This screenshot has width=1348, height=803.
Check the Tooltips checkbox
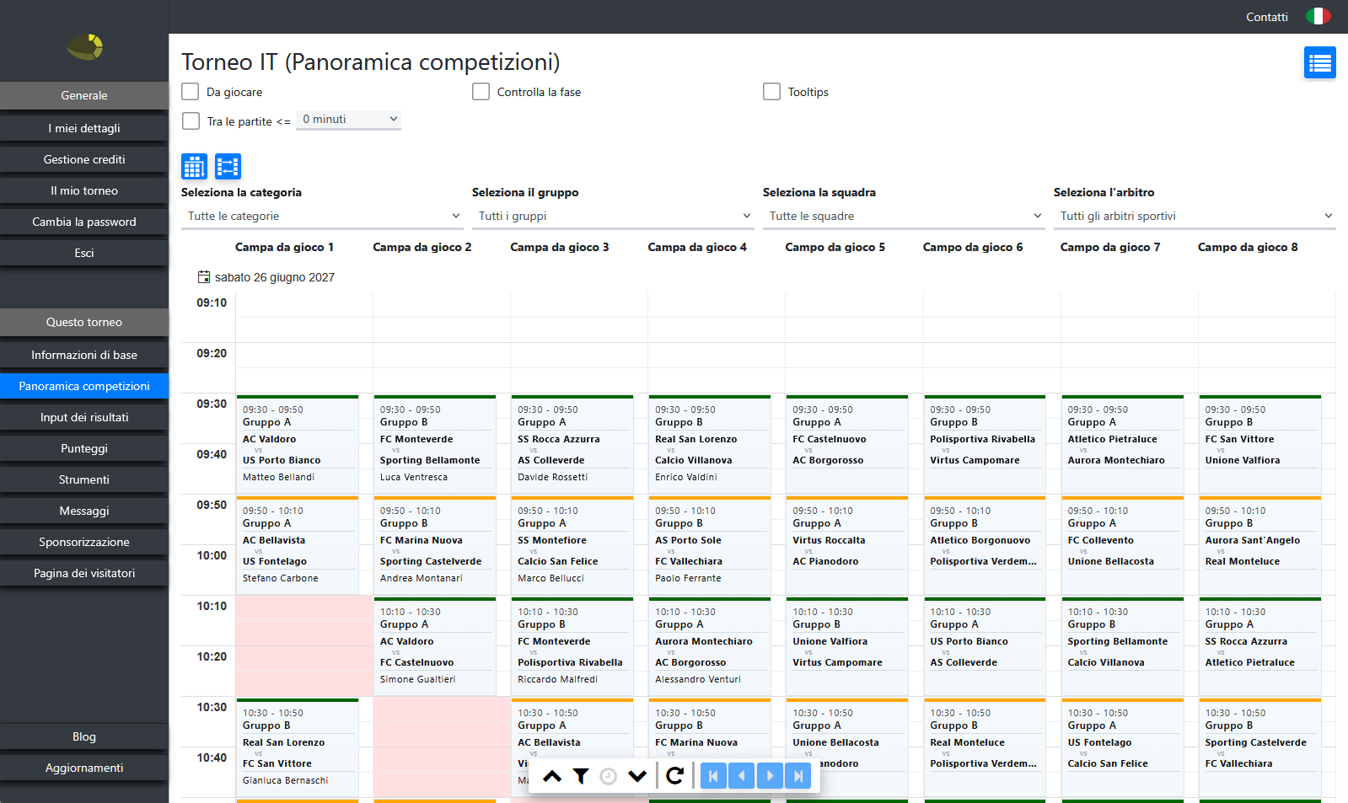pyautogui.click(x=771, y=92)
